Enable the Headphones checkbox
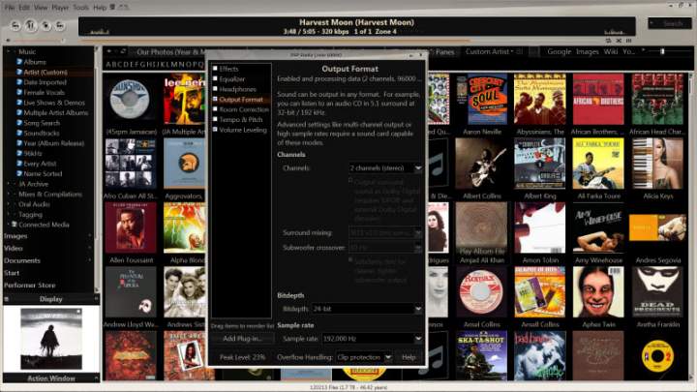 [215, 89]
